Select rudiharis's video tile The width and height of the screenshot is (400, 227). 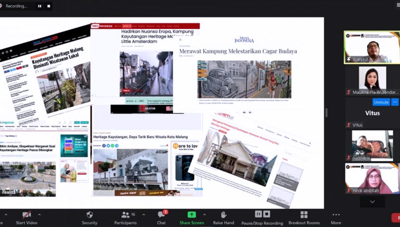[x=372, y=145]
